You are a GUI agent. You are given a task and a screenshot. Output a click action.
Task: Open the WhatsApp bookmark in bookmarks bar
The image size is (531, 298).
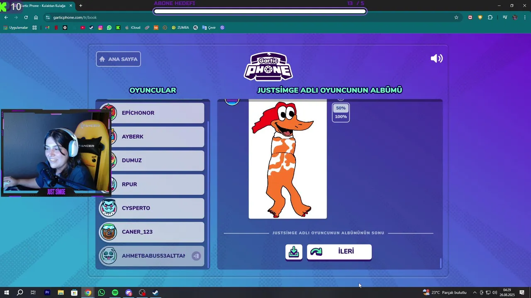coord(109,28)
